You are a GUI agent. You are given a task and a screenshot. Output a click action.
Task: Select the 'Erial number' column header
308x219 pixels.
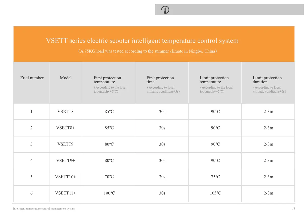pyautogui.click(x=32, y=78)
